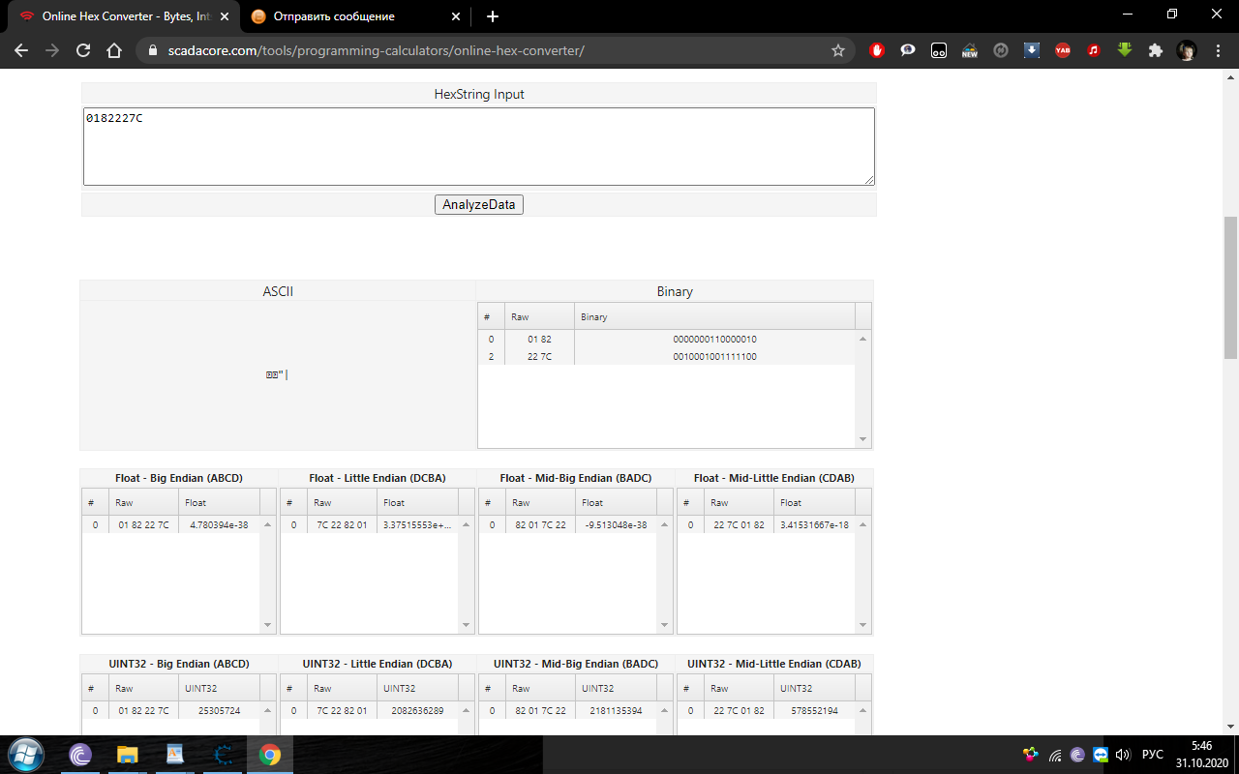This screenshot has height=774, width=1239.
Task: Open the tray clock and date
Action: tap(1201, 755)
